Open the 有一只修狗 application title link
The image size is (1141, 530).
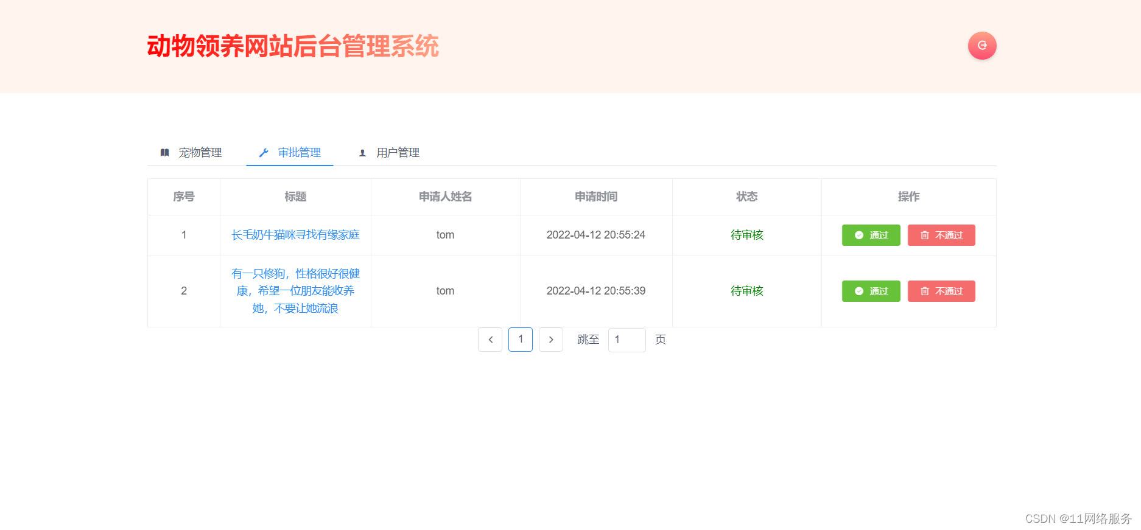coord(295,291)
